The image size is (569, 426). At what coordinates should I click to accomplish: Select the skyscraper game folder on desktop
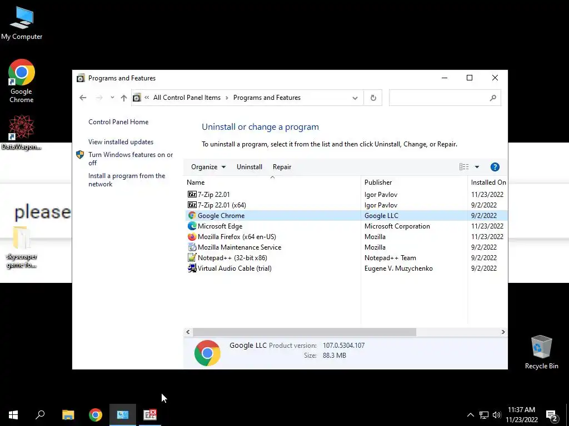coord(22,248)
